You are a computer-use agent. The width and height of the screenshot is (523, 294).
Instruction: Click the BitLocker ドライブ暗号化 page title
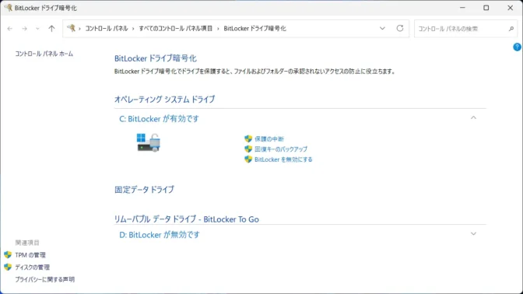click(156, 58)
